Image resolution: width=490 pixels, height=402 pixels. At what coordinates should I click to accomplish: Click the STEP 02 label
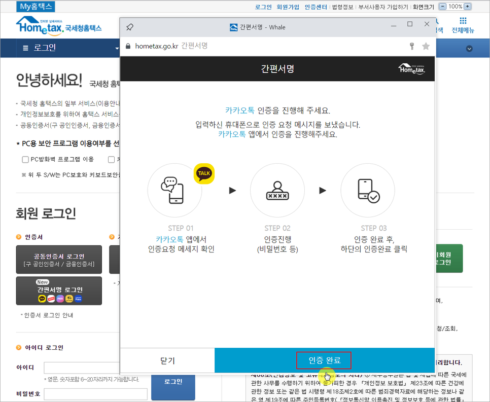point(277,228)
